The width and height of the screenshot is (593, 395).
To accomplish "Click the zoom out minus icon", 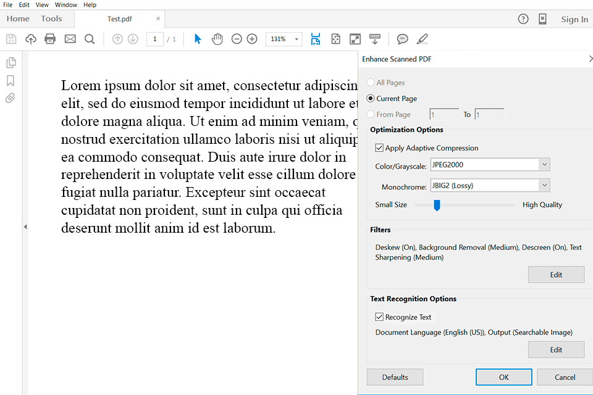I will 237,39.
